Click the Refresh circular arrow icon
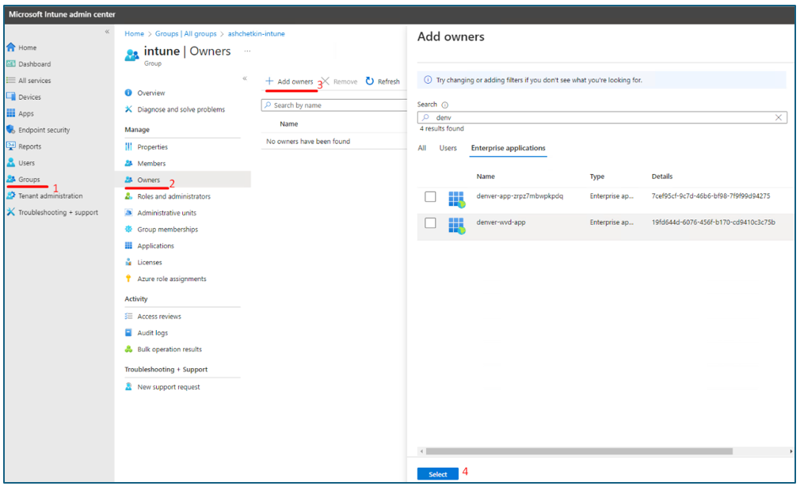The width and height of the screenshot is (804, 486). click(370, 81)
